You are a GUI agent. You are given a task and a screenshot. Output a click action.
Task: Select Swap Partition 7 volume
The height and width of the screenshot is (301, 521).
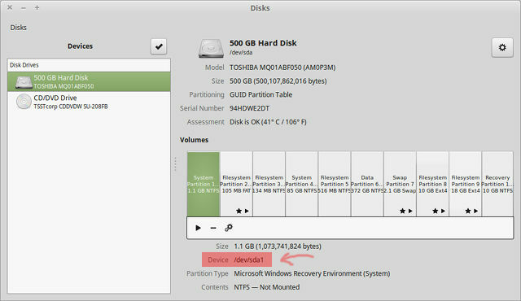[x=400, y=184]
